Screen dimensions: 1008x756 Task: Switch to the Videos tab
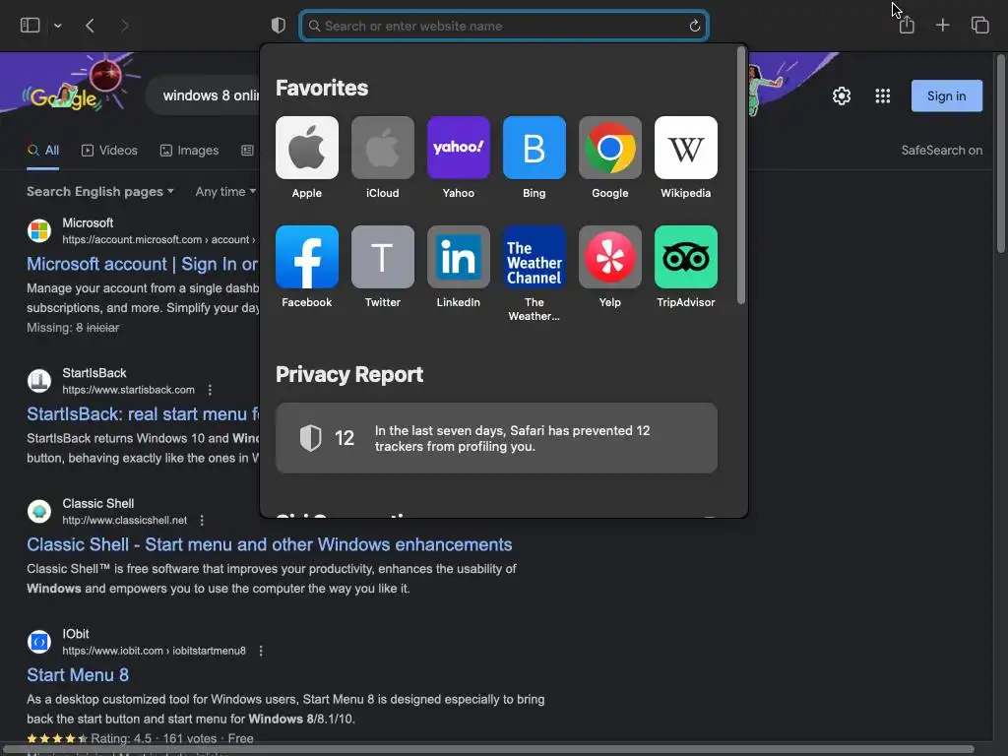[109, 151]
